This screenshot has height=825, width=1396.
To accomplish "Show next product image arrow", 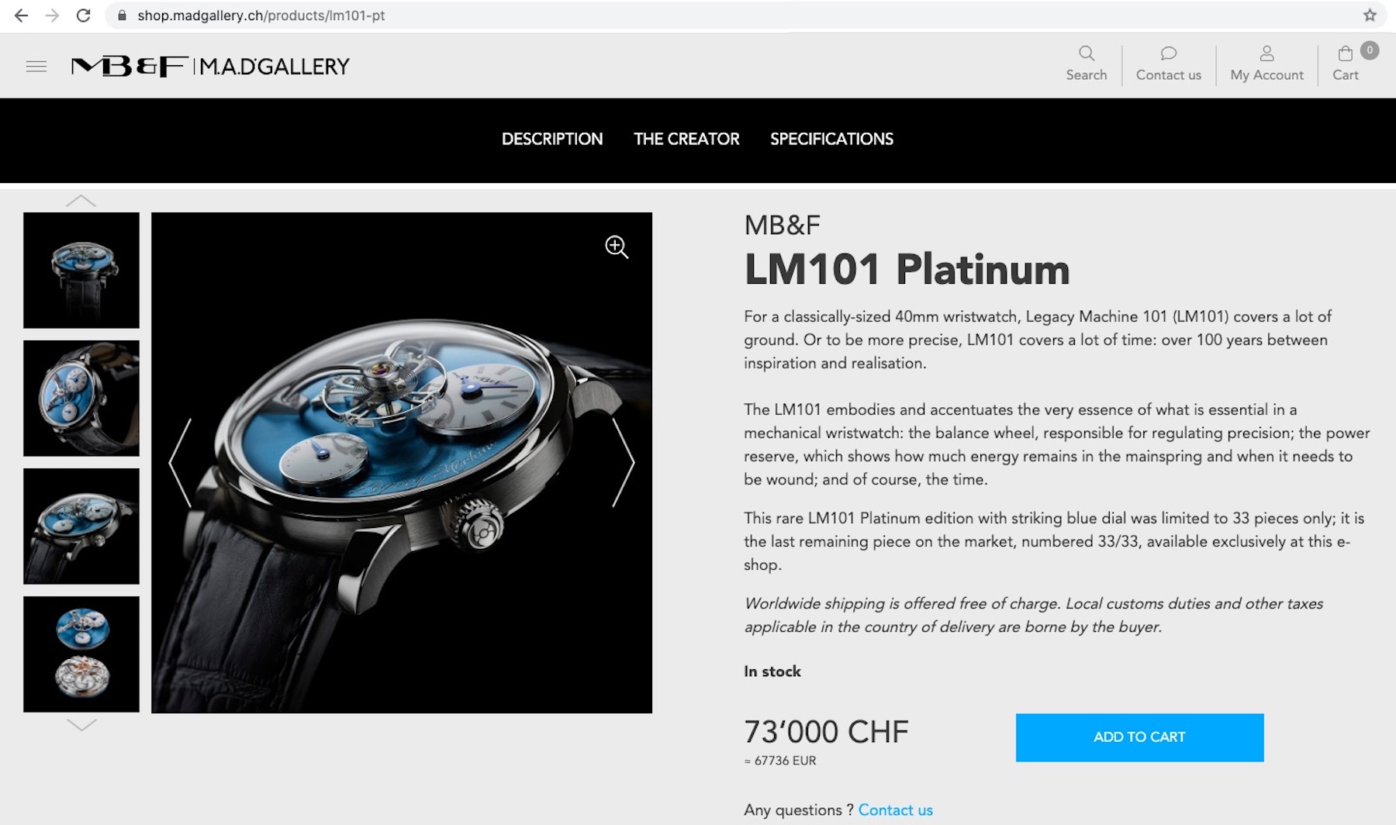I will tap(624, 463).
